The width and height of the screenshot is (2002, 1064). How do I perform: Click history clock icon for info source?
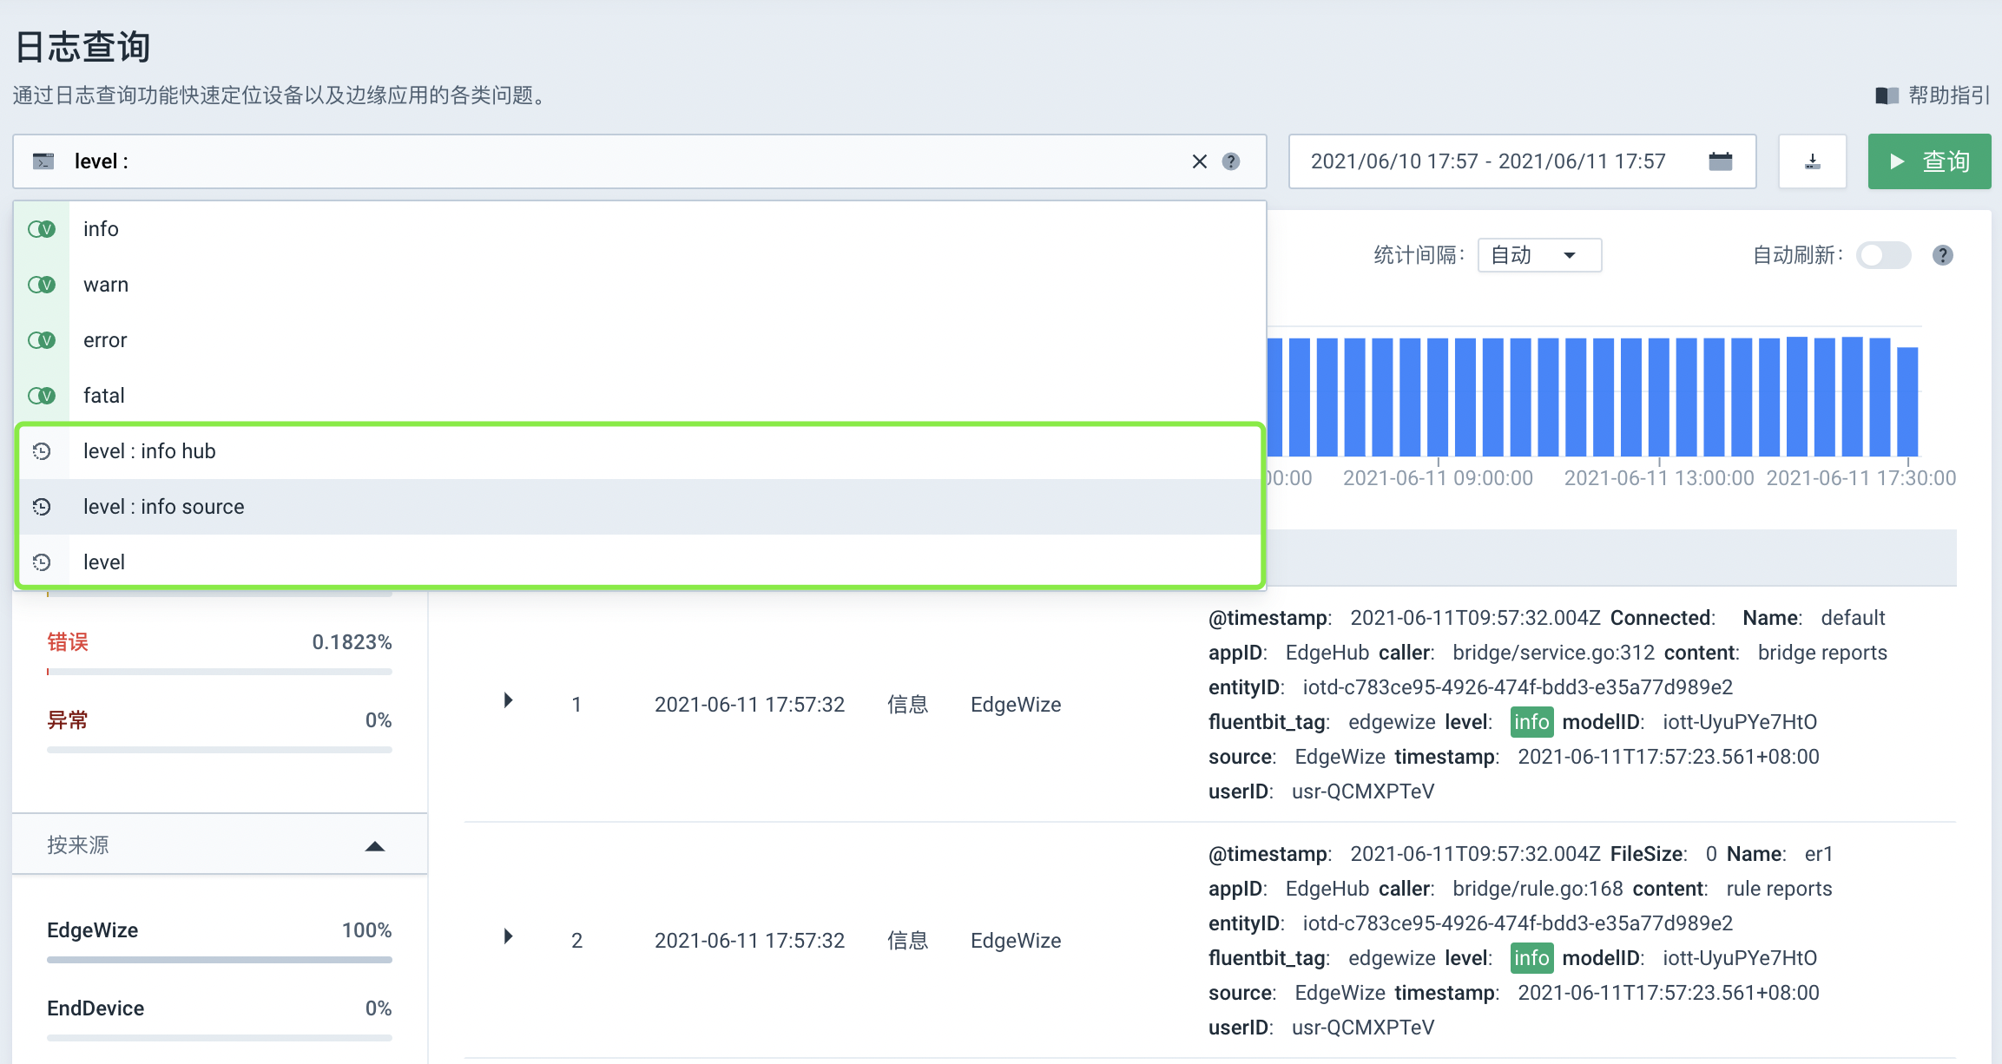pos(42,507)
